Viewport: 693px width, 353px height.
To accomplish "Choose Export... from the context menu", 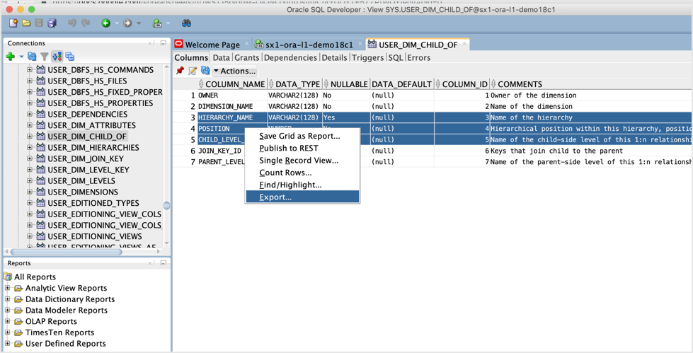I will coord(302,197).
